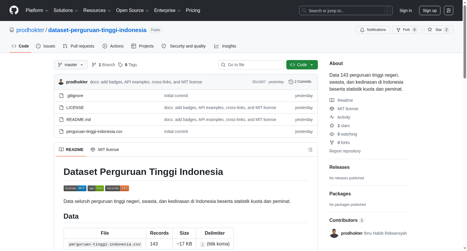Click the GitHub logo icon
This screenshot has height=251, width=467.
pyautogui.click(x=14, y=10)
